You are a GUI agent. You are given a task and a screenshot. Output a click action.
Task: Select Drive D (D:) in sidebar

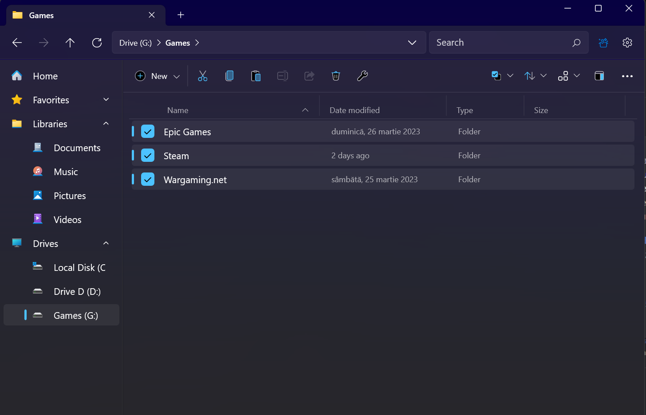click(x=62, y=291)
